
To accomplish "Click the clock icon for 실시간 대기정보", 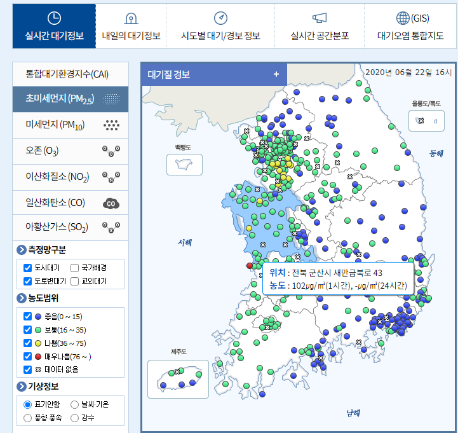I will point(55,18).
